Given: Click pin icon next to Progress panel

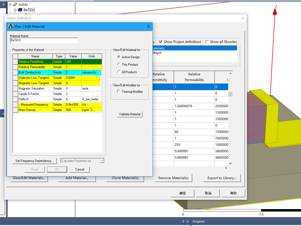Looking at the screenshot, I should click(x=183, y=222).
